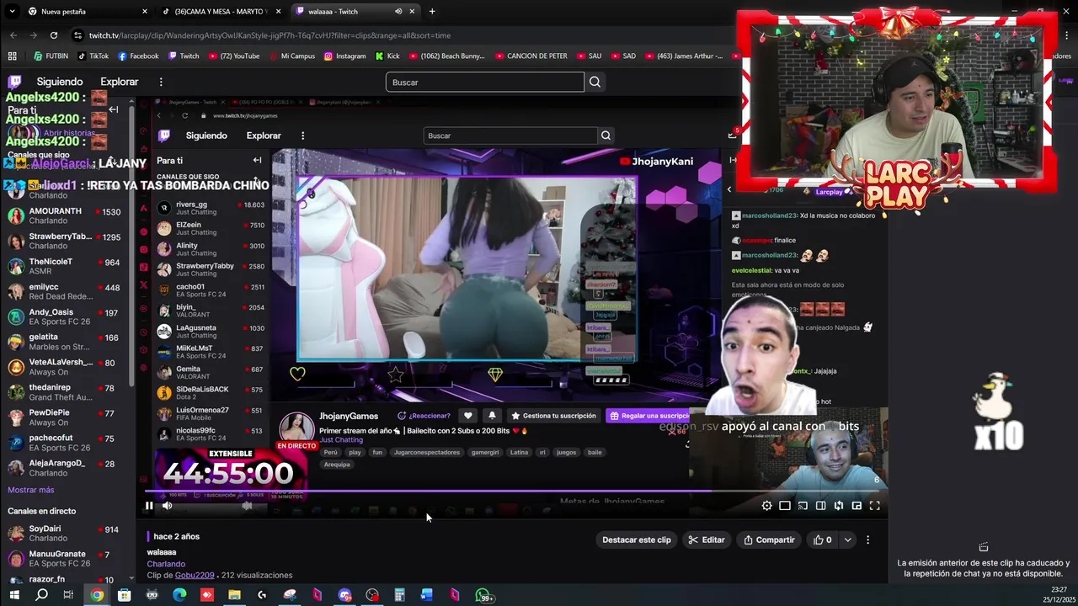Click the Destacar este clip button
The height and width of the screenshot is (606, 1078).
click(x=637, y=540)
